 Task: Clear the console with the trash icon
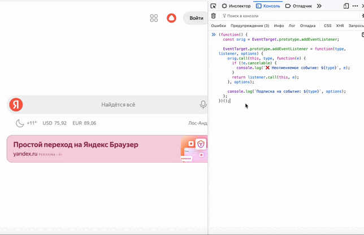click(x=213, y=16)
